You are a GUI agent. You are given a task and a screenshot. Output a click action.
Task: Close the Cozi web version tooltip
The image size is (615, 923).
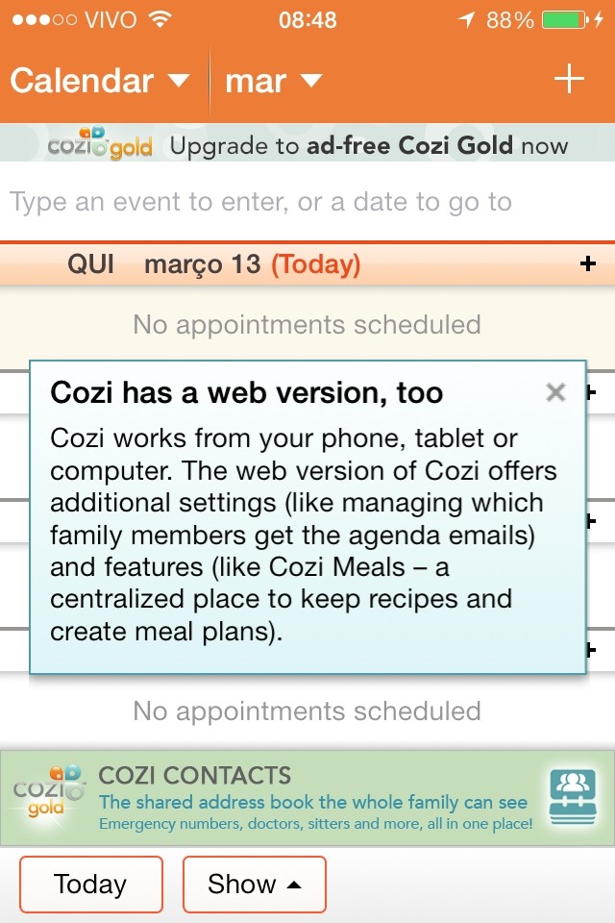tap(555, 392)
